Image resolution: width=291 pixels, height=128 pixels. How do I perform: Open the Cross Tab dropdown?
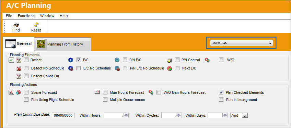[x=242, y=43]
